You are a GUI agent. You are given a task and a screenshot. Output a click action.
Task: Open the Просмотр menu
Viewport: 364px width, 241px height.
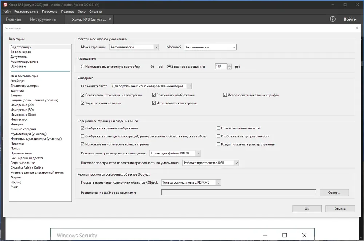click(x=50, y=11)
